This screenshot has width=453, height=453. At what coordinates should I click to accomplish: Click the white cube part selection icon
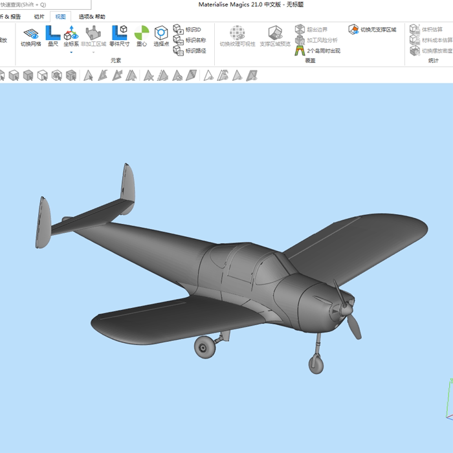42,76
